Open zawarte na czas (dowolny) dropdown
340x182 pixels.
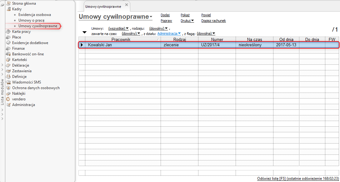[x=131, y=34]
